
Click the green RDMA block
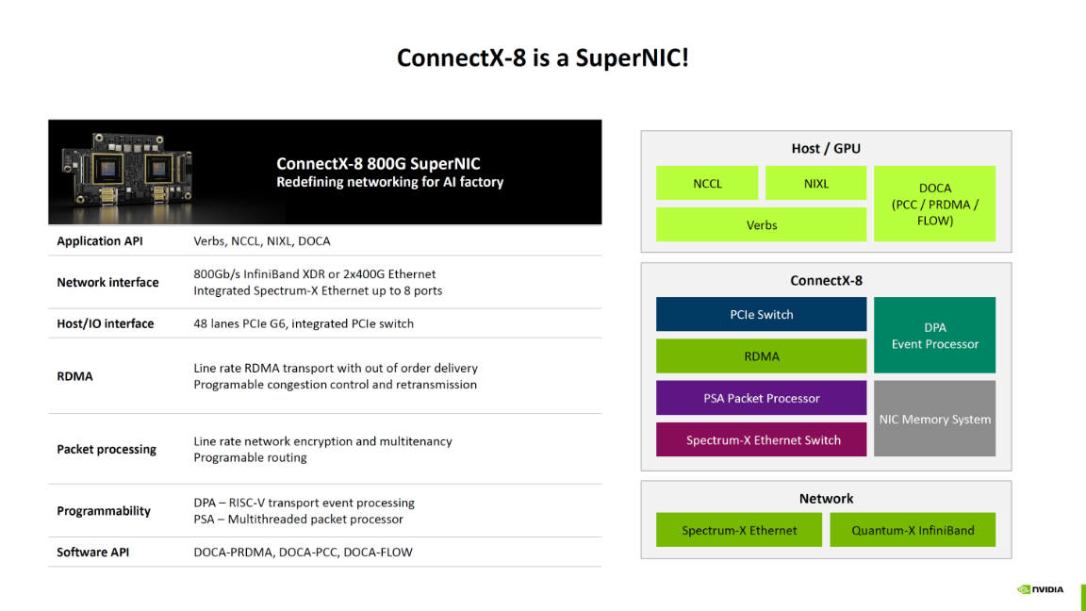tap(761, 356)
